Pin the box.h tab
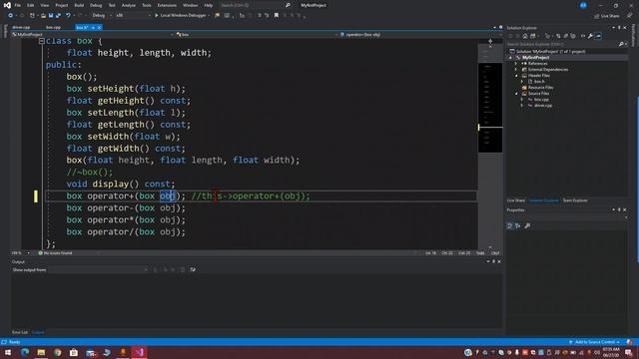The height and width of the screenshot is (359, 639). click(x=93, y=27)
